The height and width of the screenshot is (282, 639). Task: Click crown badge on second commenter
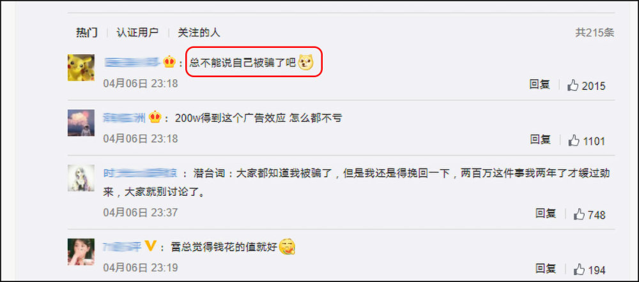pyautogui.click(x=155, y=117)
